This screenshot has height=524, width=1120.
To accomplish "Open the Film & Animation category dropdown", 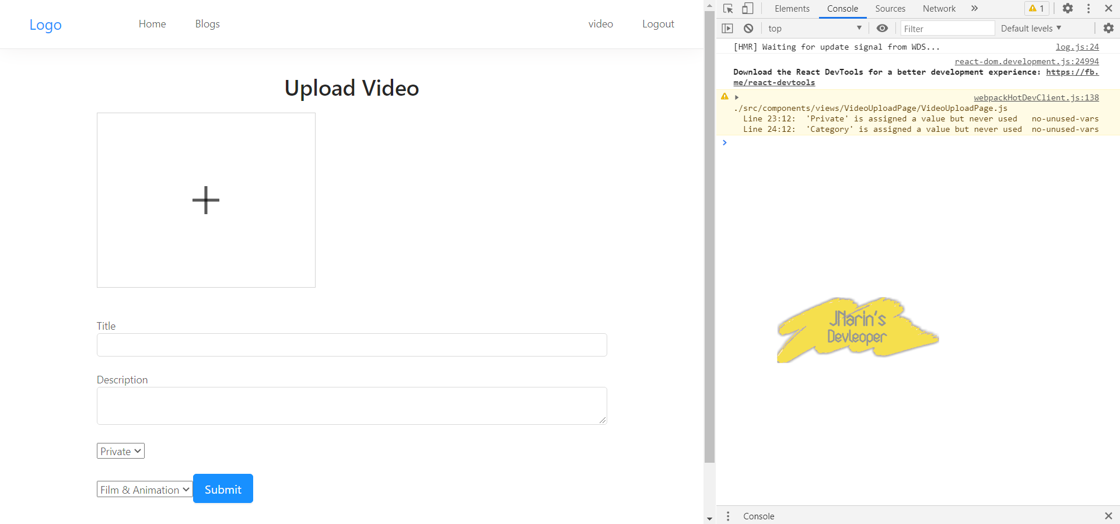I will click(x=145, y=490).
